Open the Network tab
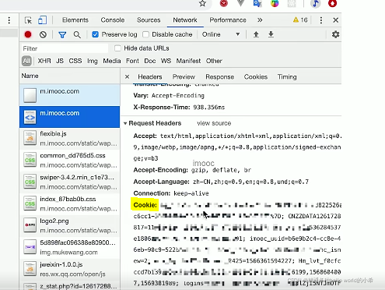The height and width of the screenshot is (290, 385). coord(185,20)
